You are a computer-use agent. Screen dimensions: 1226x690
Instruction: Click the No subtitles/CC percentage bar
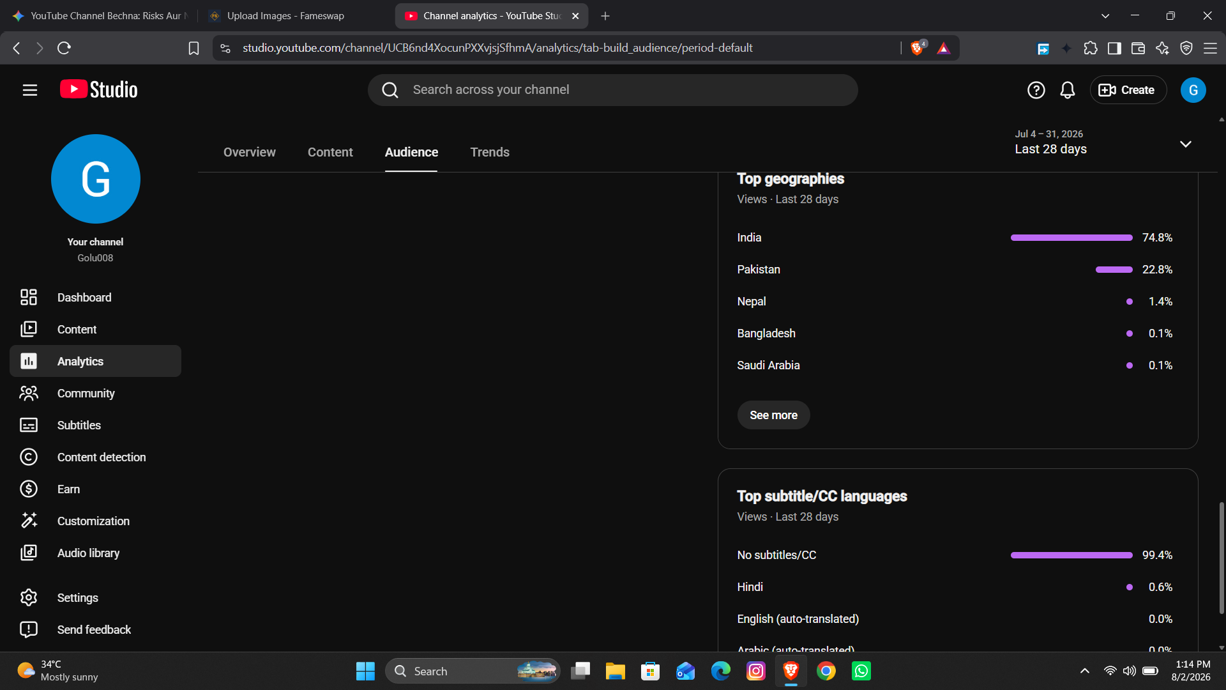point(1071,555)
